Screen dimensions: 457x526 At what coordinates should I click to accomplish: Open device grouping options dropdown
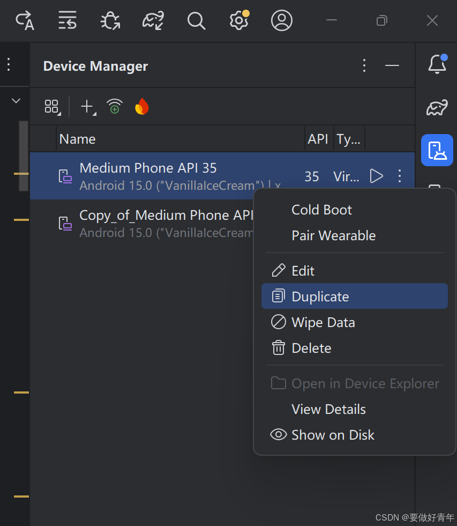[52, 107]
